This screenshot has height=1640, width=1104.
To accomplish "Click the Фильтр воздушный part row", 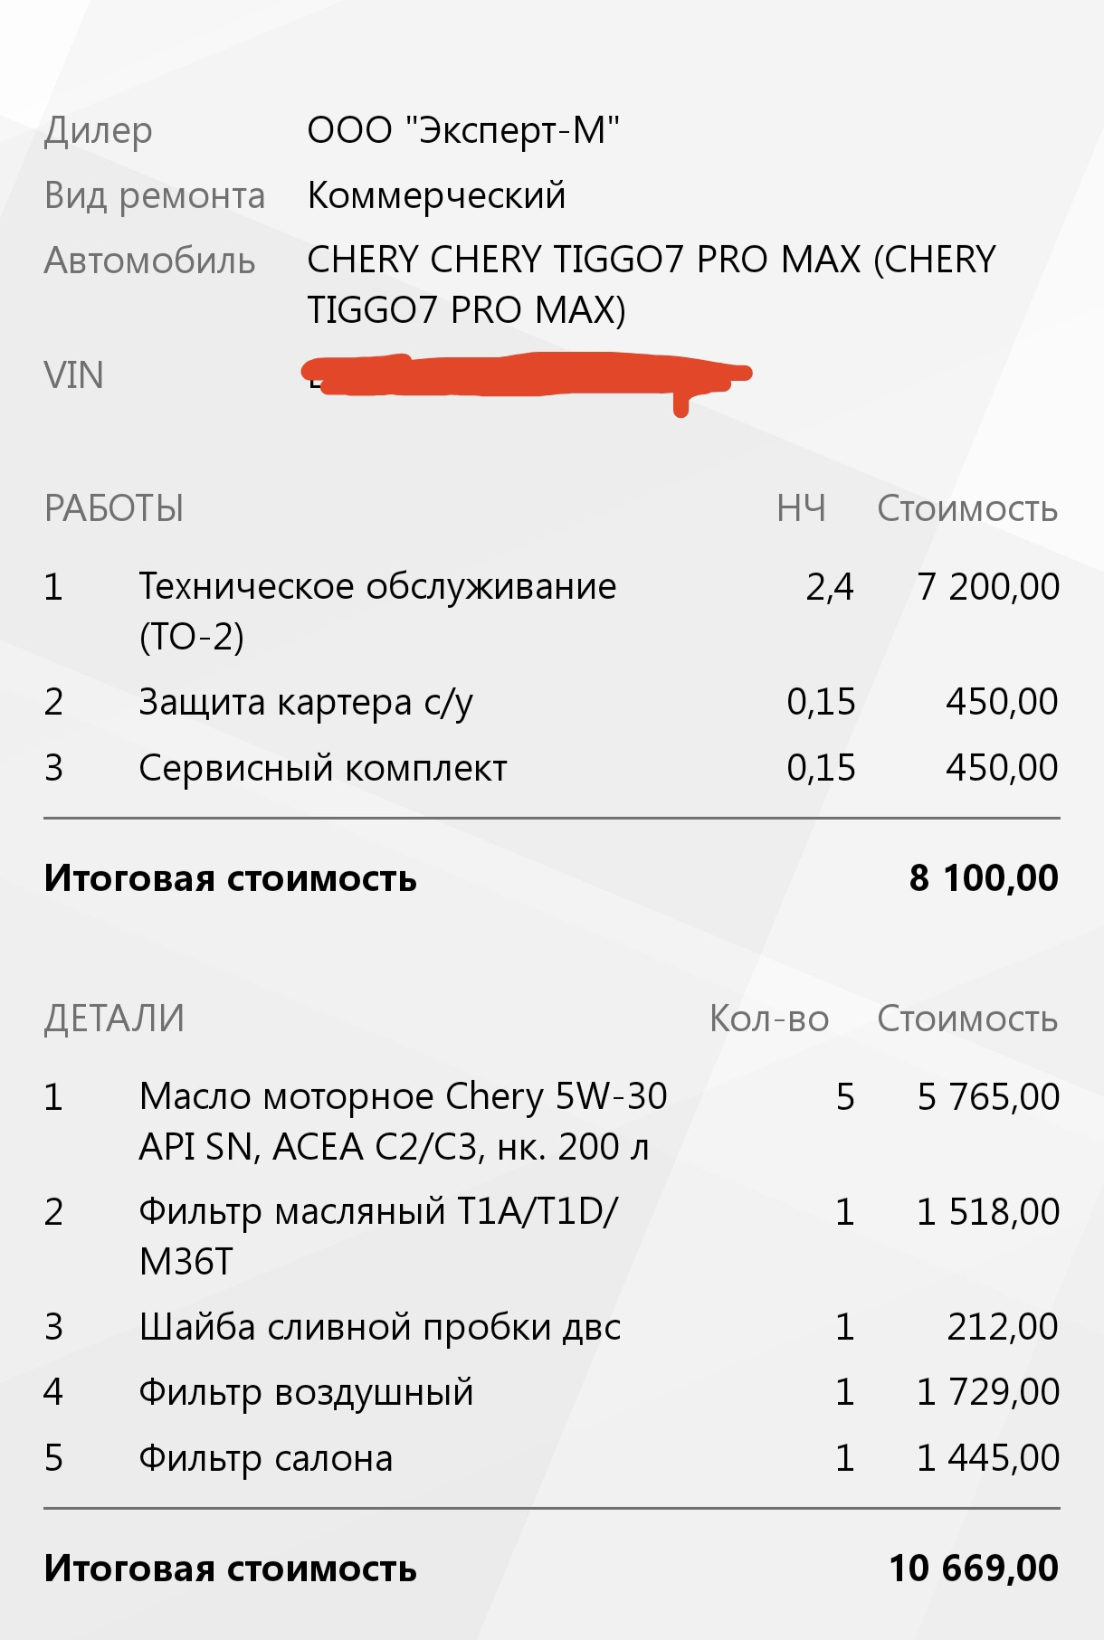I will (306, 1392).
